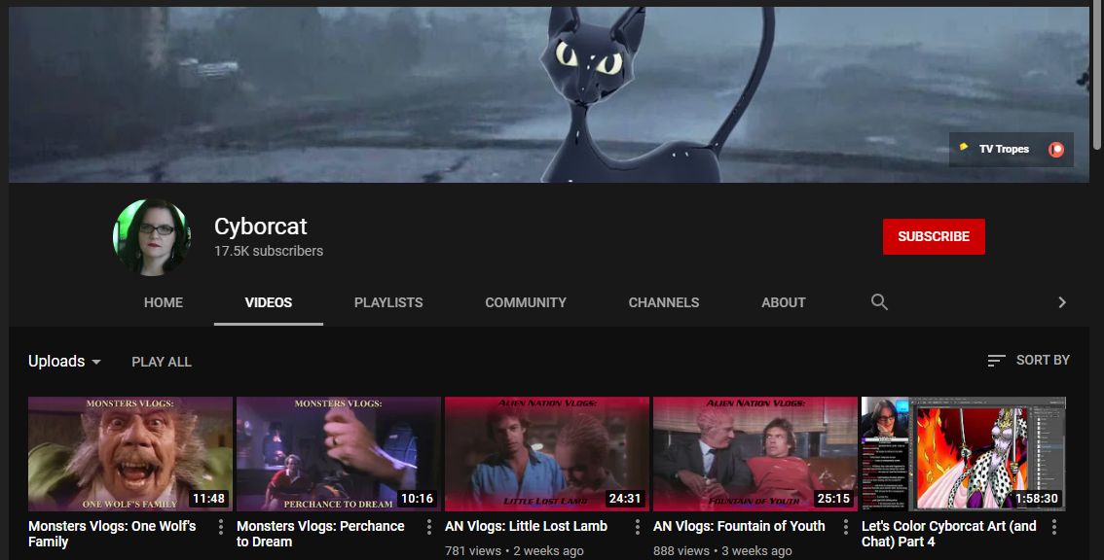The width and height of the screenshot is (1104, 560).
Task: Click the right chevron in tab bar
Action: coord(1062,302)
